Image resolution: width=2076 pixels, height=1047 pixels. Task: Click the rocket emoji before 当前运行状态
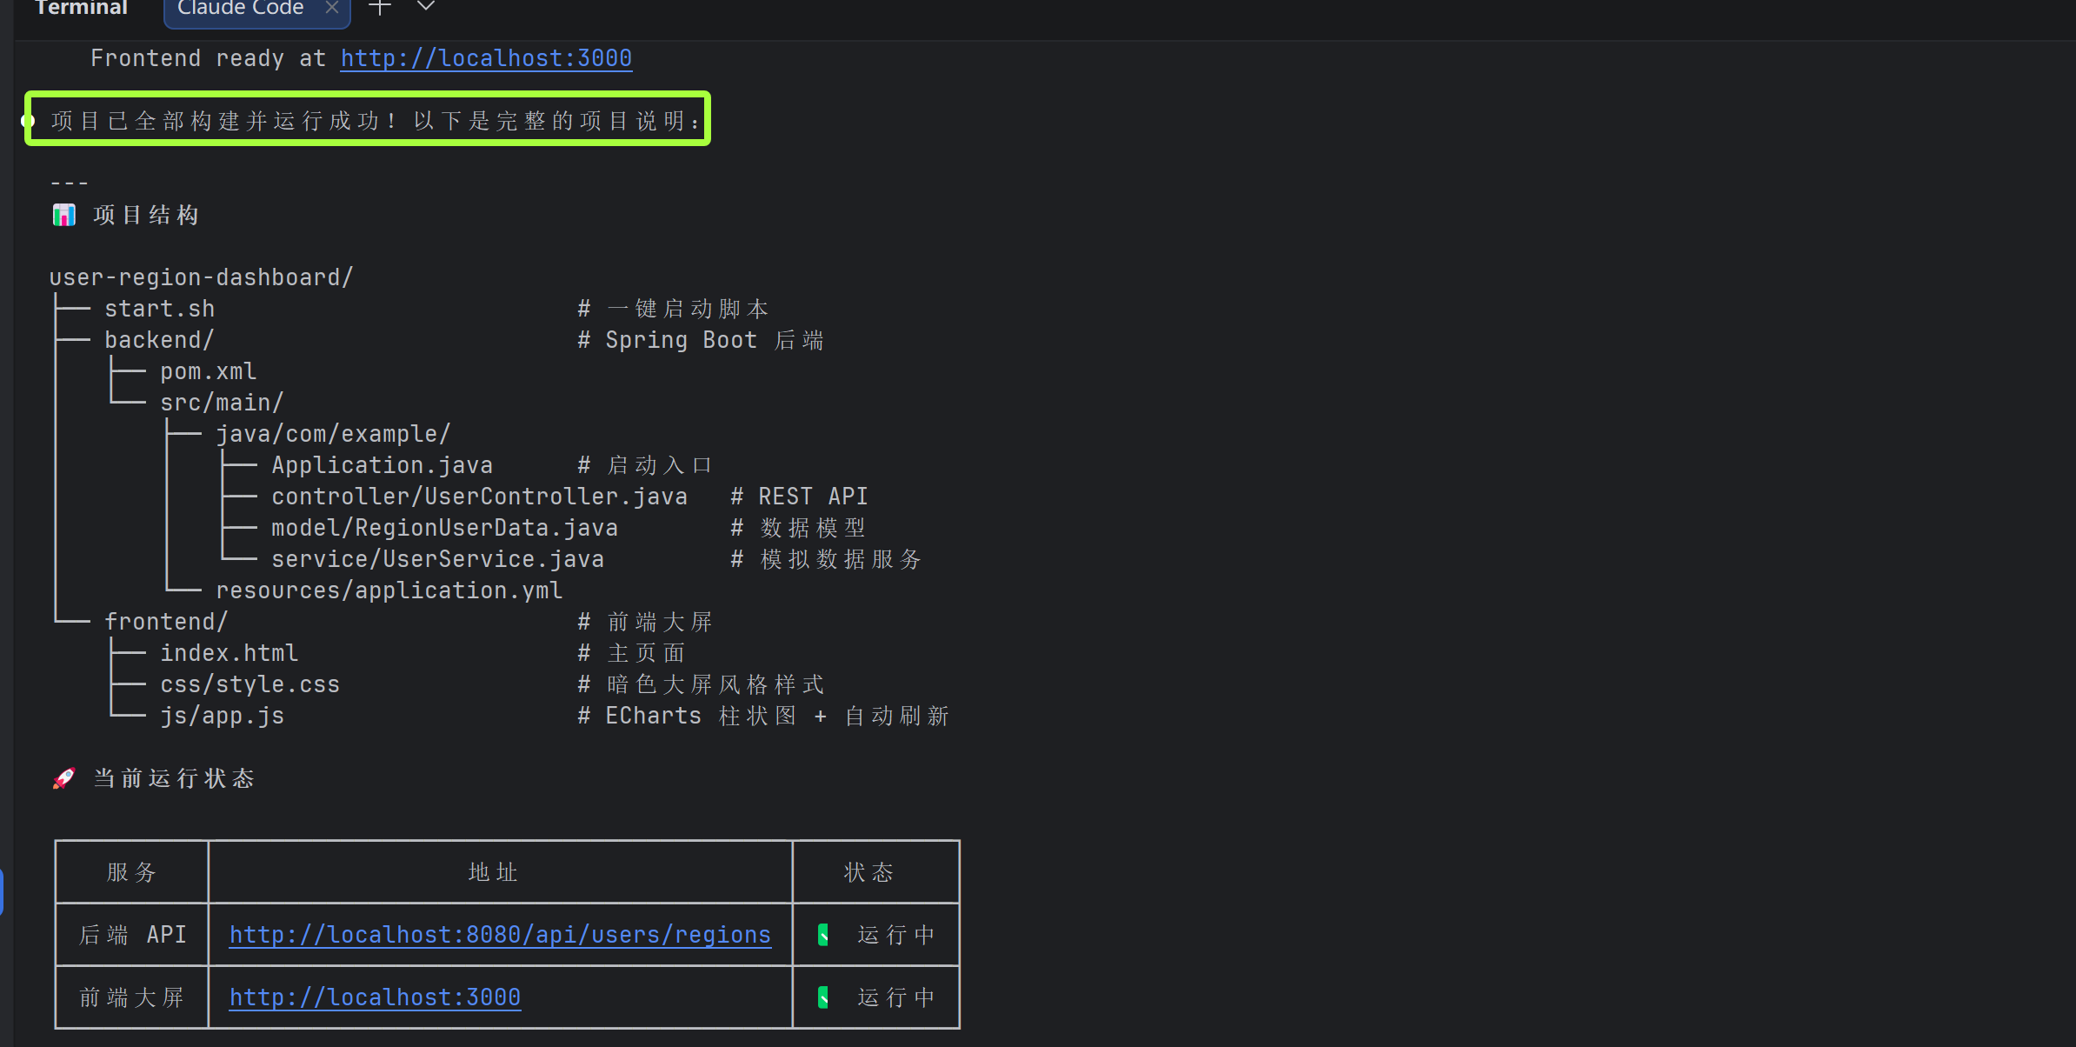click(x=64, y=778)
